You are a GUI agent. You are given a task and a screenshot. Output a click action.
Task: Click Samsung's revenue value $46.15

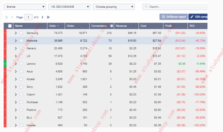(132, 33)
